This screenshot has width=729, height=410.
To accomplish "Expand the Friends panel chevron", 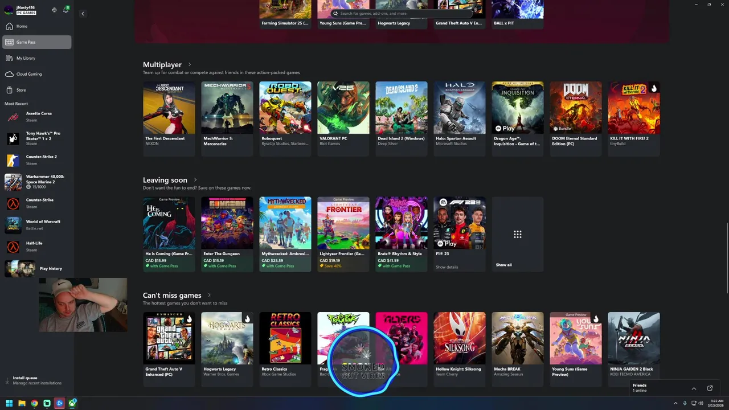I will point(694,388).
